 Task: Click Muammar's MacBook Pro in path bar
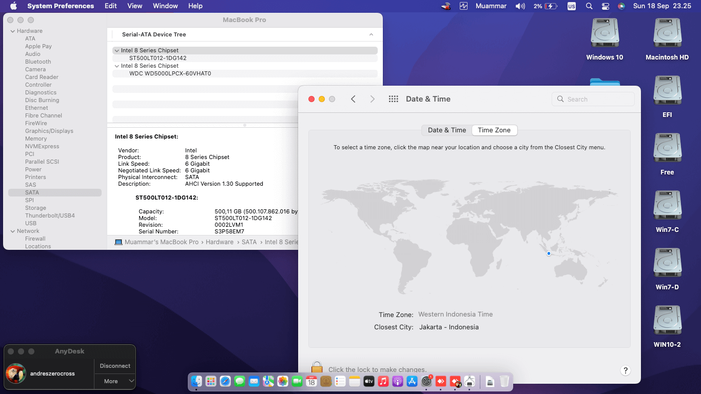tap(161, 242)
